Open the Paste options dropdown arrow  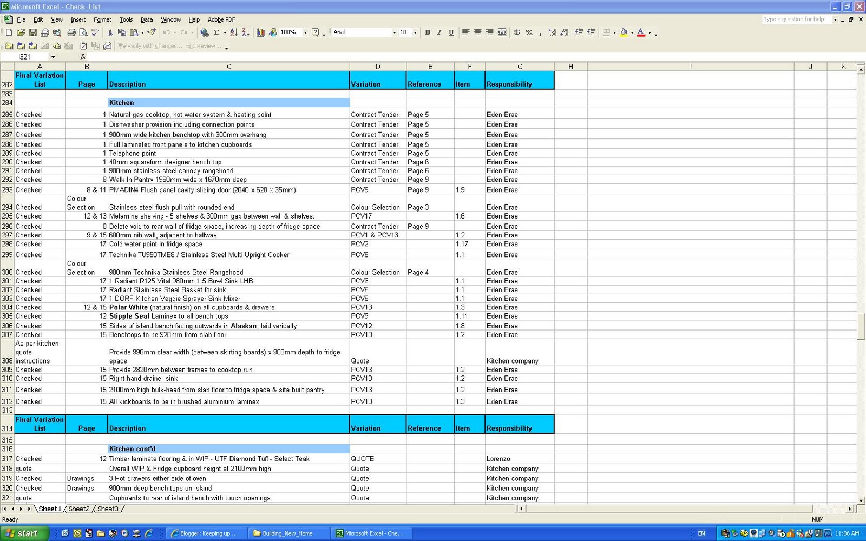coord(142,32)
